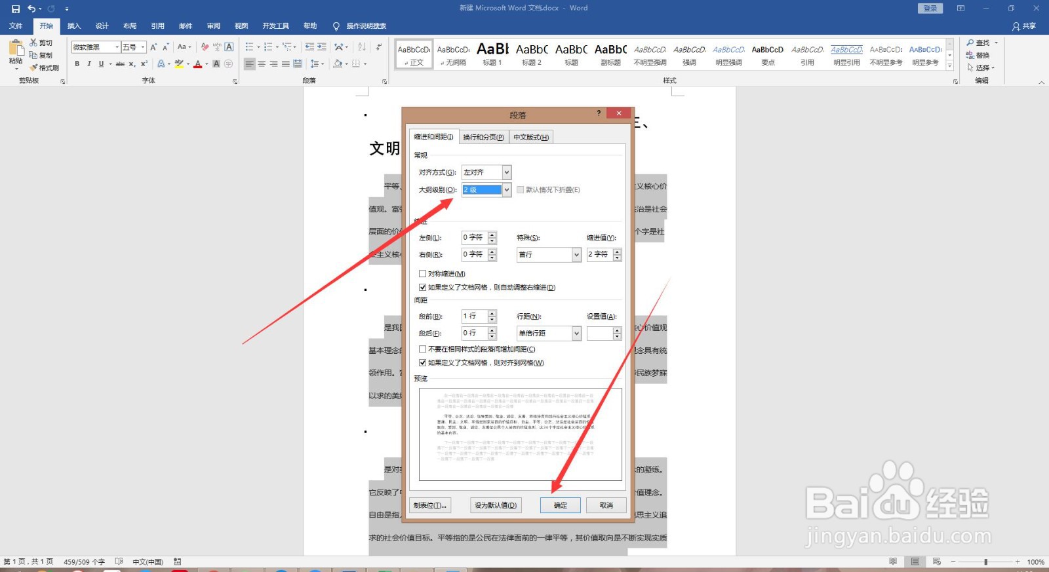The height and width of the screenshot is (572, 1049).
Task: Open the 行距 line spacing dropdown
Action: pyautogui.click(x=577, y=334)
